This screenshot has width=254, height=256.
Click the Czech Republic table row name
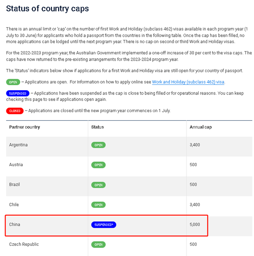[24, 245]
